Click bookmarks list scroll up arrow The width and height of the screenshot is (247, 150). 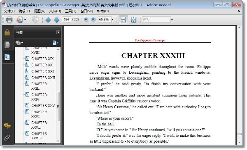click(58, 49)
